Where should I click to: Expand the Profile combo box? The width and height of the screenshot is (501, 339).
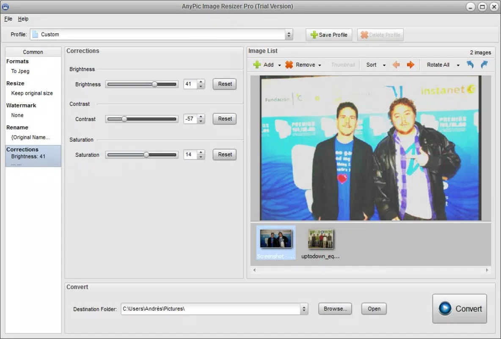pos(289,35)
